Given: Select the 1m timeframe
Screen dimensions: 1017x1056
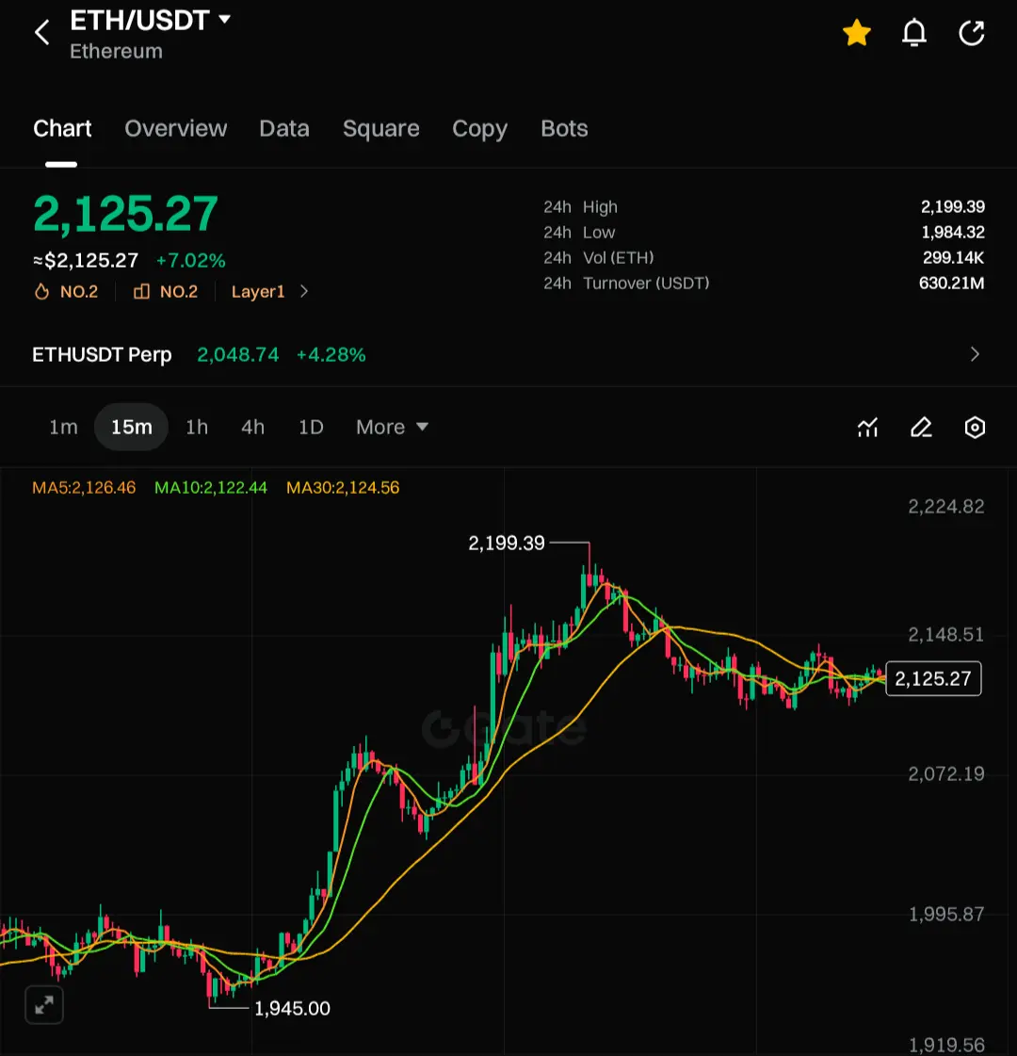Looking at the screenshot, I should tap(63, 427).
